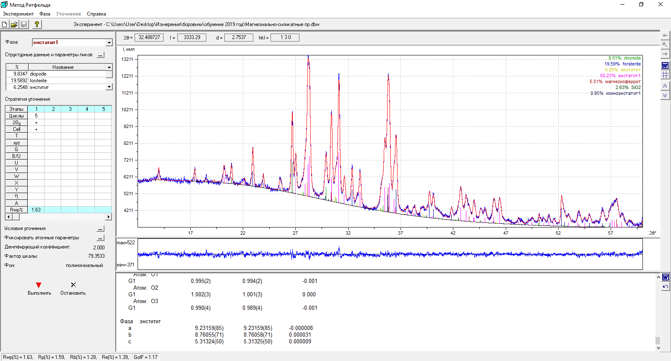Click the double chevron down icon
Viewport: 671px width, 361px height.
[x=665, y=95]
